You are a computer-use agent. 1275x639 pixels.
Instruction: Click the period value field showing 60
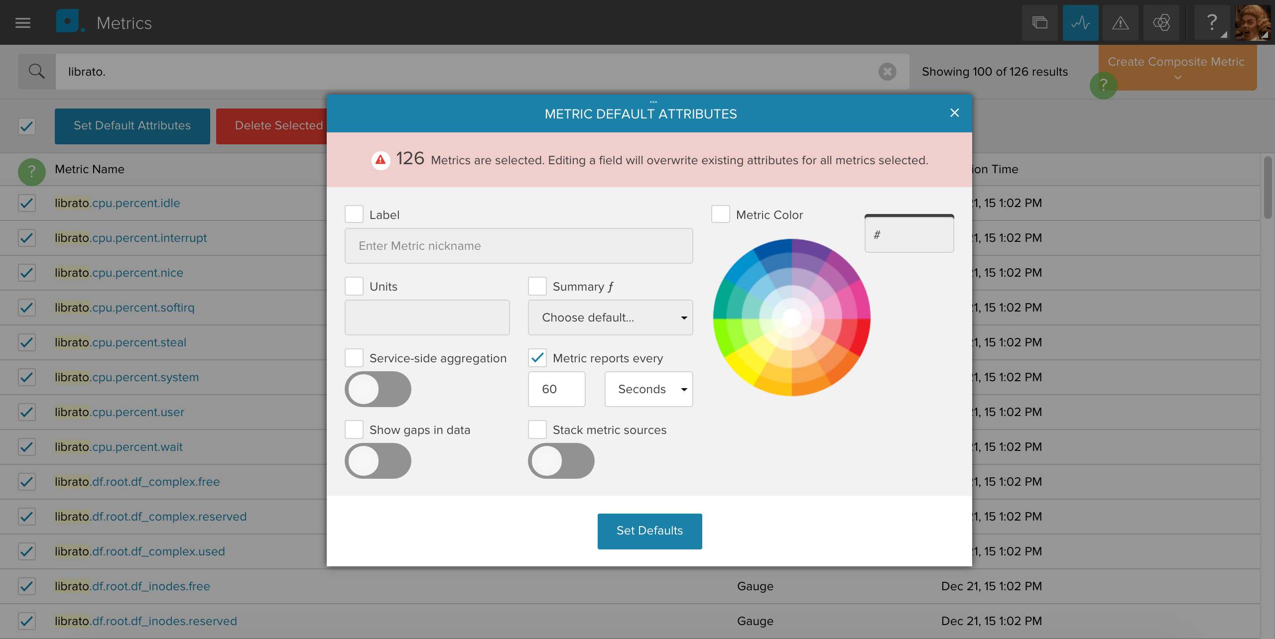pyautogui.click(x=557, y=389)
